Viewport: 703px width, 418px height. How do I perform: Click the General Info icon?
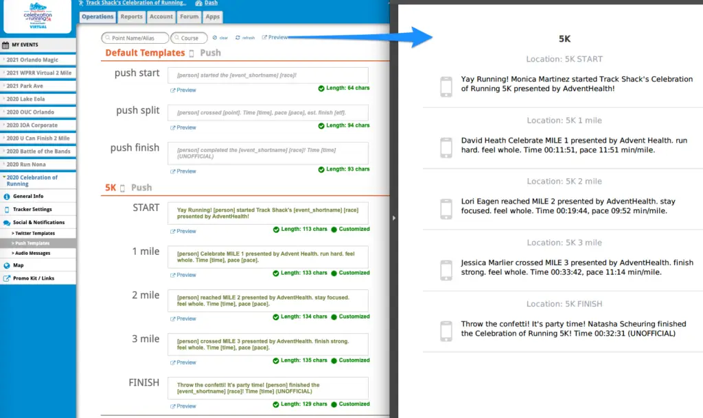click(7, 197)
